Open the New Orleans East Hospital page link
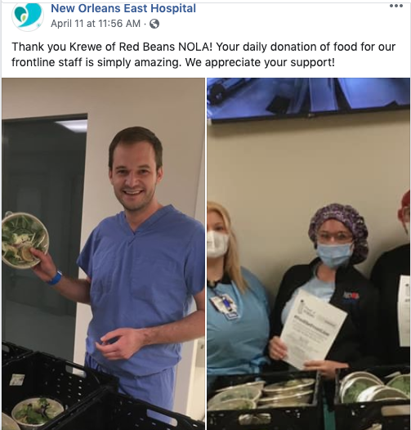This screenshot has width=411, height=430. click(x=123, y=8)
